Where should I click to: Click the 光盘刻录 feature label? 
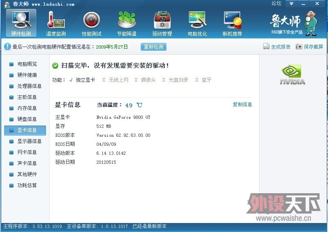(178, 80)
